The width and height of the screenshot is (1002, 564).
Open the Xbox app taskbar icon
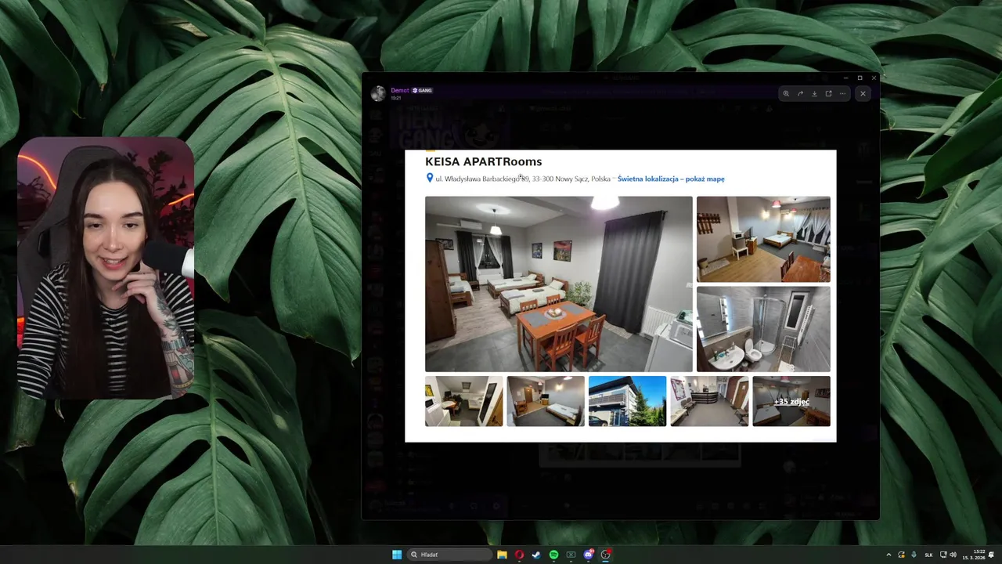click(571, 555)
